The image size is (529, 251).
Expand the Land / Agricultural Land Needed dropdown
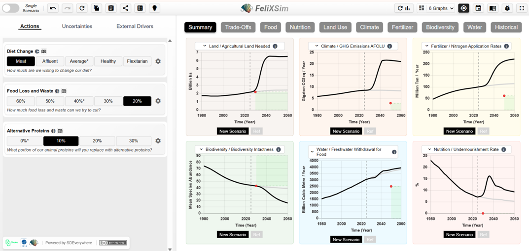(204, 46)
